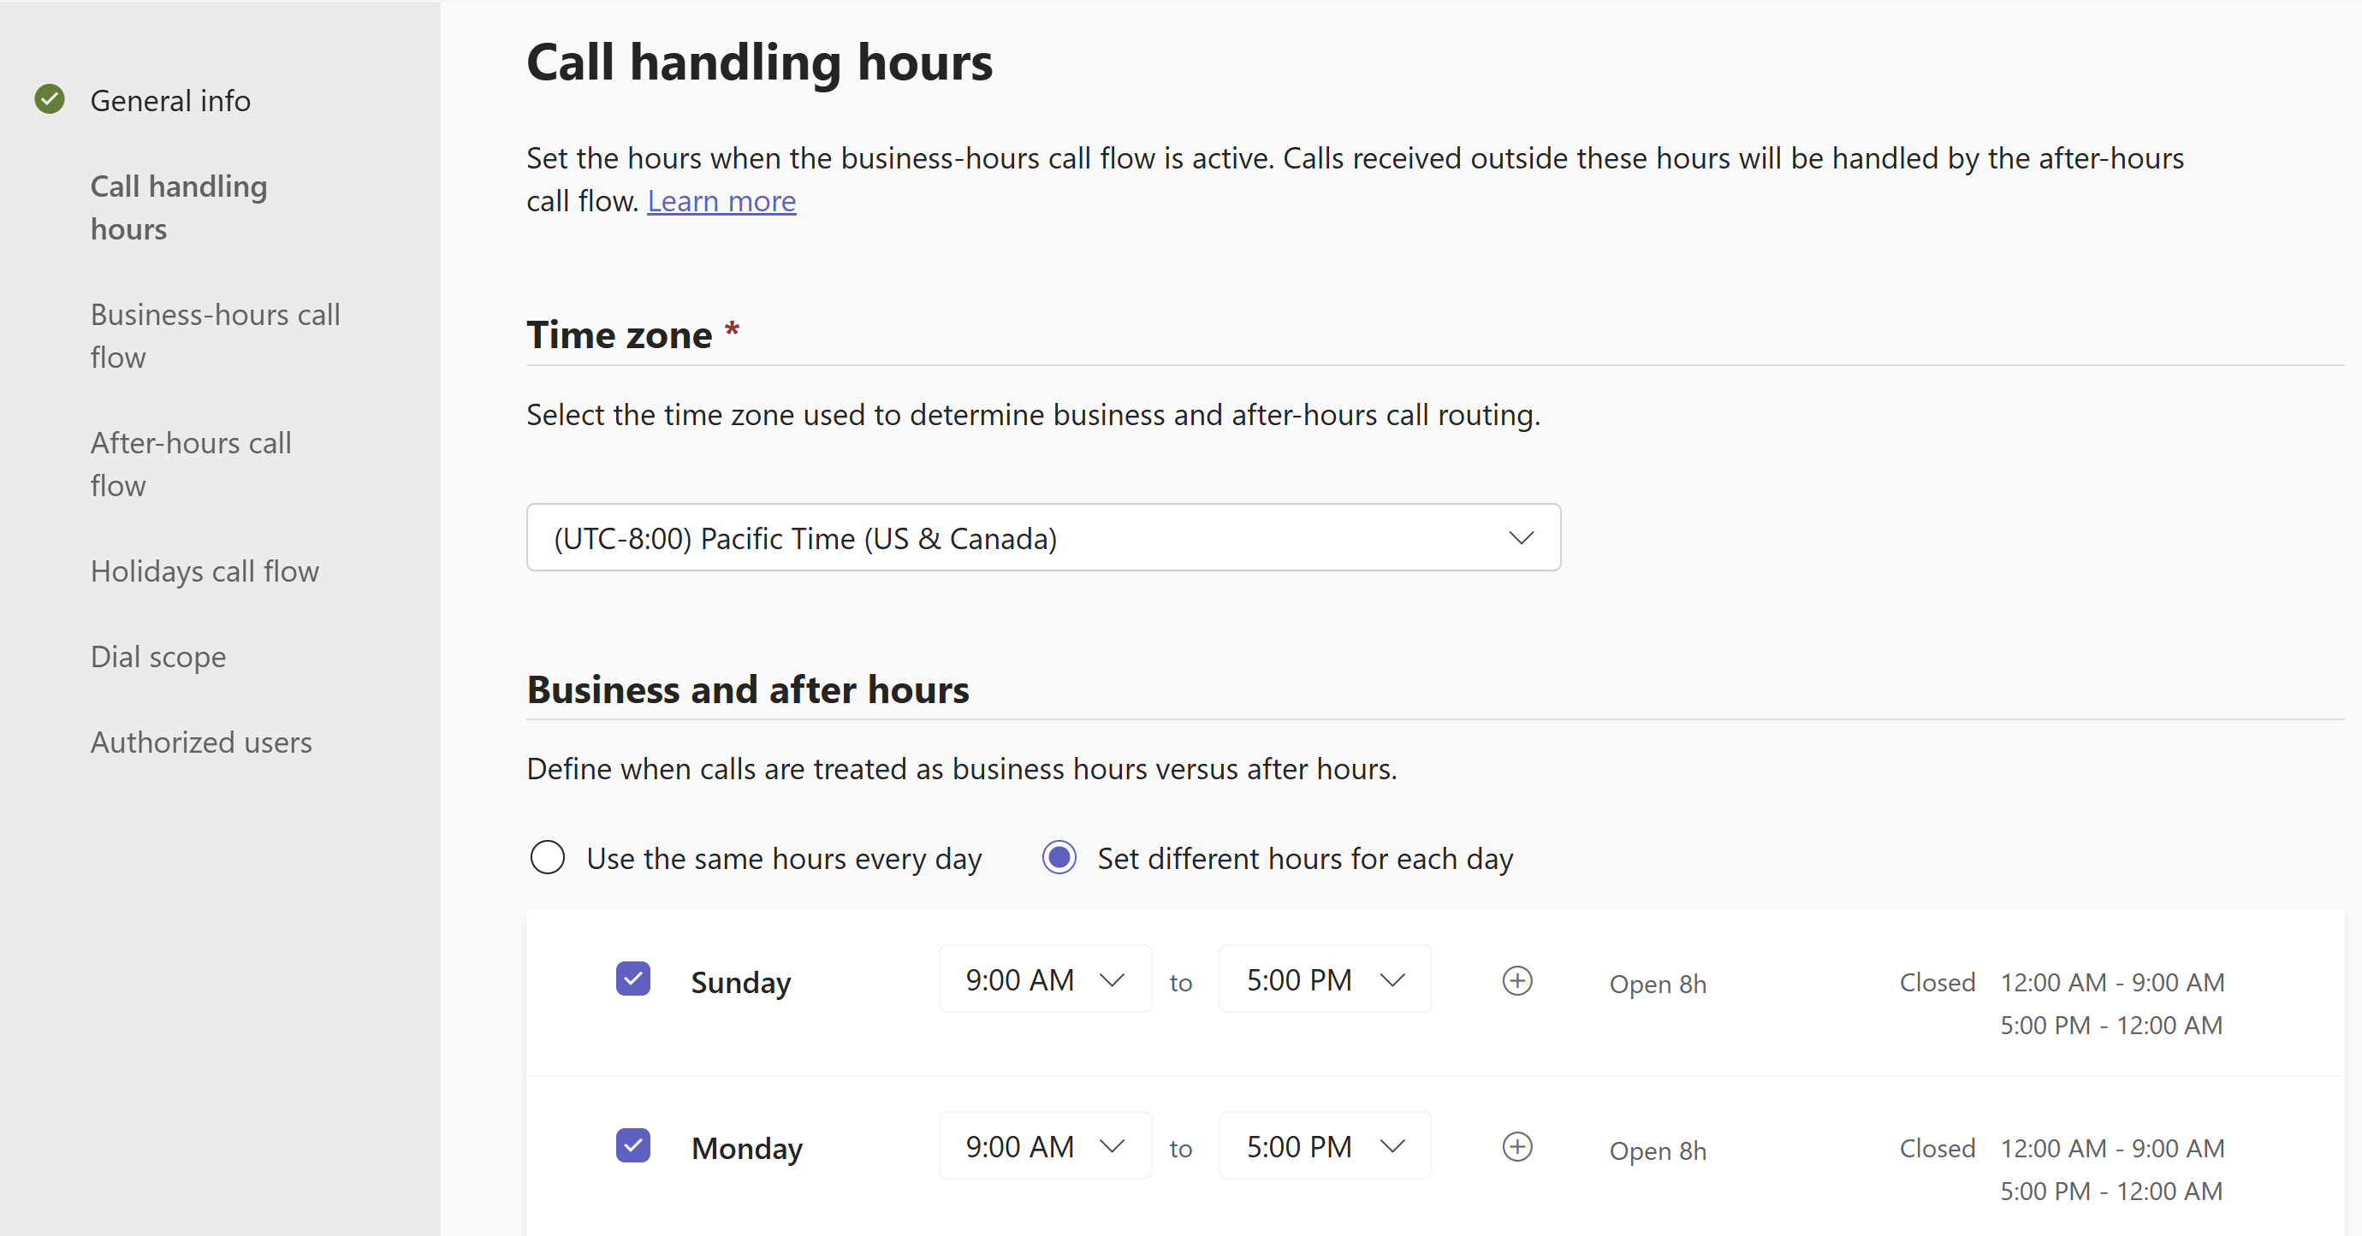Uncheck the Sunday checkbox
This screenshot has height=1236, width=2362.
632,979
